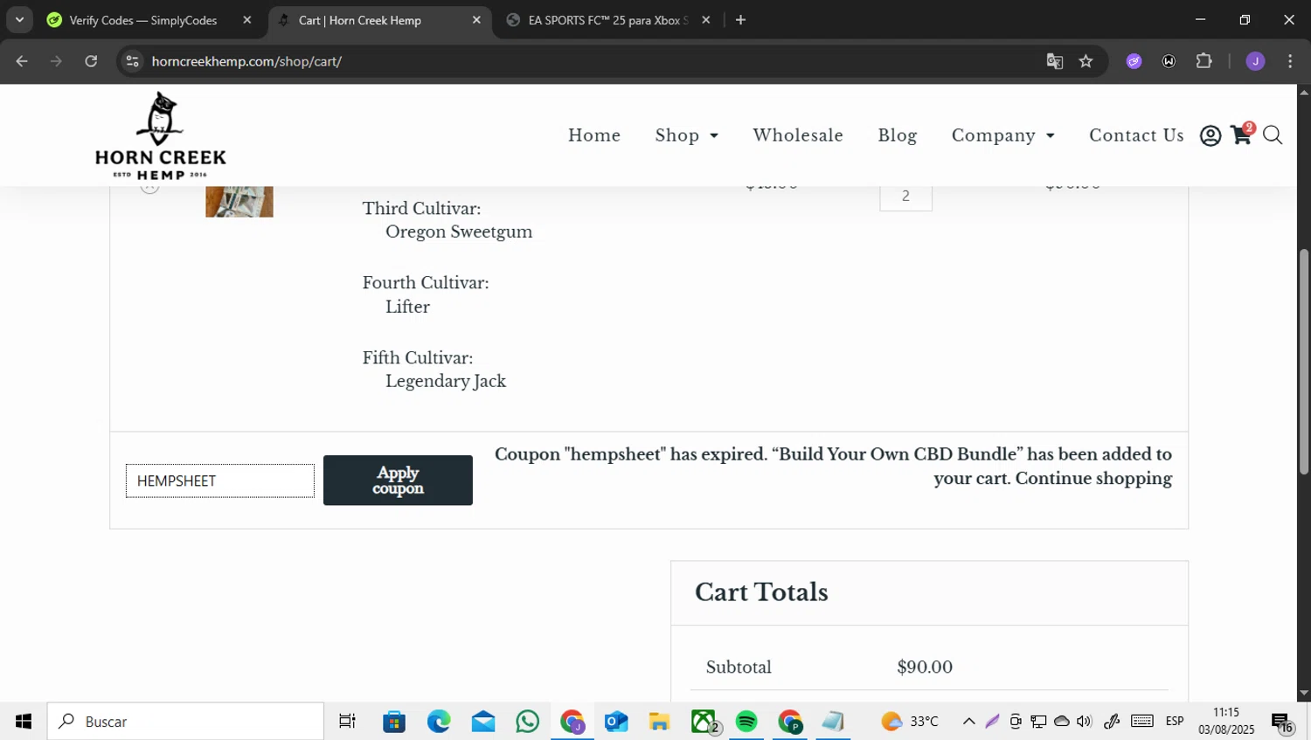Screen dimensions: 1311x740
Task: Click the Windows search box Buscar
Action: click(185, 722)
